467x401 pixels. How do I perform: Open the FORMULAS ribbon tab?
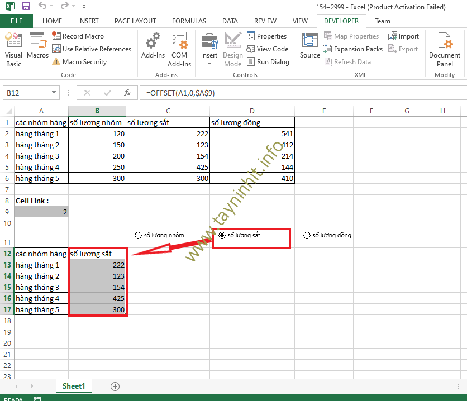click(189, 21)
